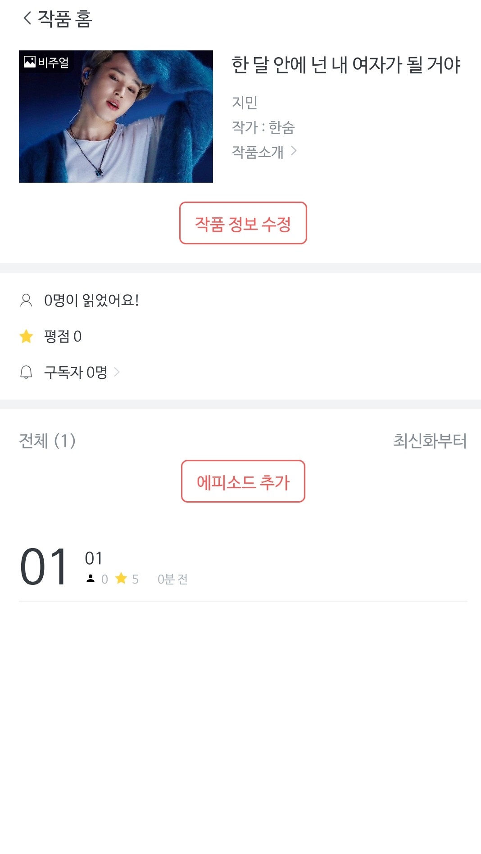This screenshot has height=854, width=481.
Task: Go to 작품 홈 header title
Action: 65,18
